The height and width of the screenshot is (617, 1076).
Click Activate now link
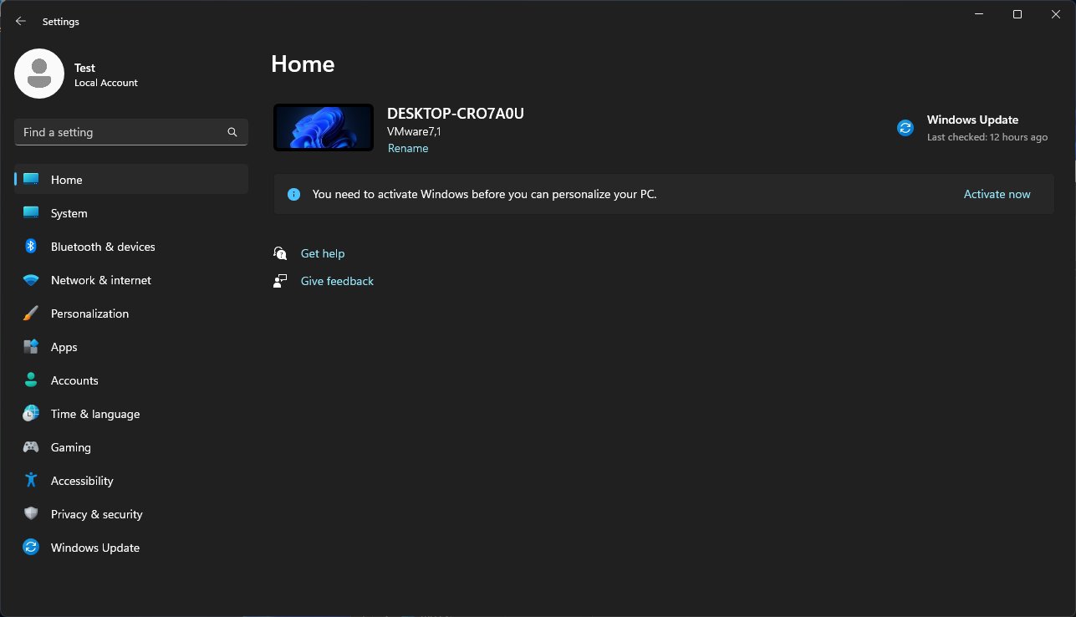[997, 194]
